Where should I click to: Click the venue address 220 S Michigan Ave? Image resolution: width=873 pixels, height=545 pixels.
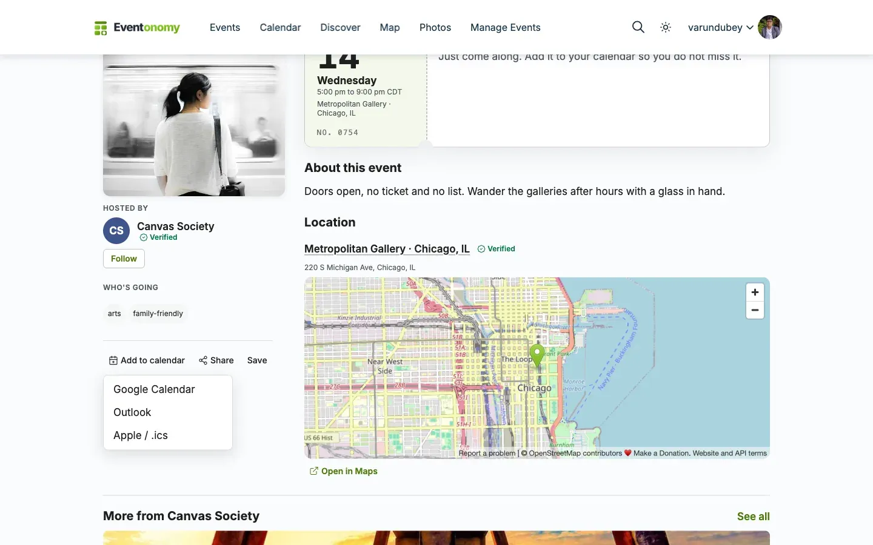point(360,268)
